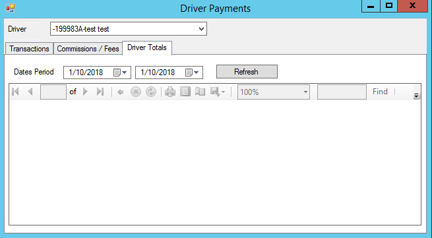Click the find text input box
Image resolution: width=432 pixels, height=238 pixels.
(x=342, y=92)
